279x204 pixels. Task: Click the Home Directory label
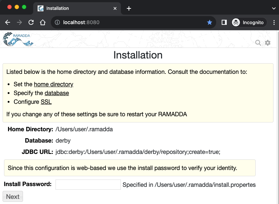(30, 129)
